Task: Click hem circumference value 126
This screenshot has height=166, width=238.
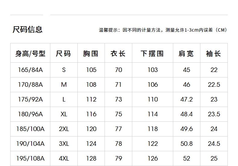Action: click(152, 158)
